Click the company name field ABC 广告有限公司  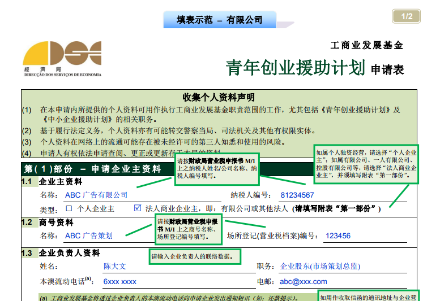coord(96,195)
